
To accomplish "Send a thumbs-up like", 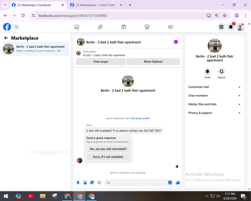I will pyautogui.click(x=178, y=182).
